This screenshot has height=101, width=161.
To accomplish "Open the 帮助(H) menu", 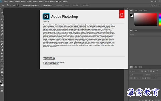I will (65, 2).
